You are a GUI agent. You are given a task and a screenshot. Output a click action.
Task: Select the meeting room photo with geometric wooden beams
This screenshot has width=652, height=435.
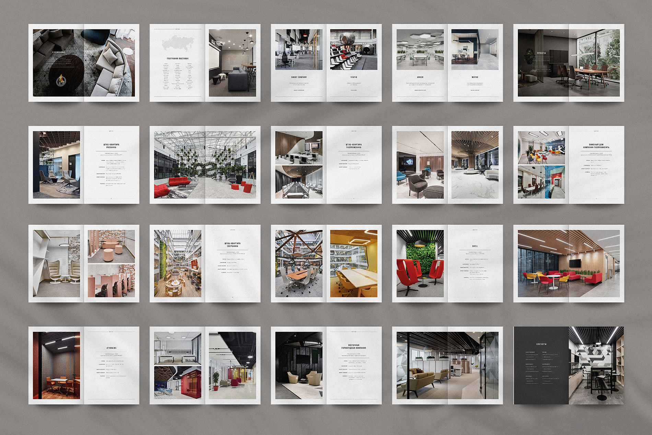[x=299, y=264]
